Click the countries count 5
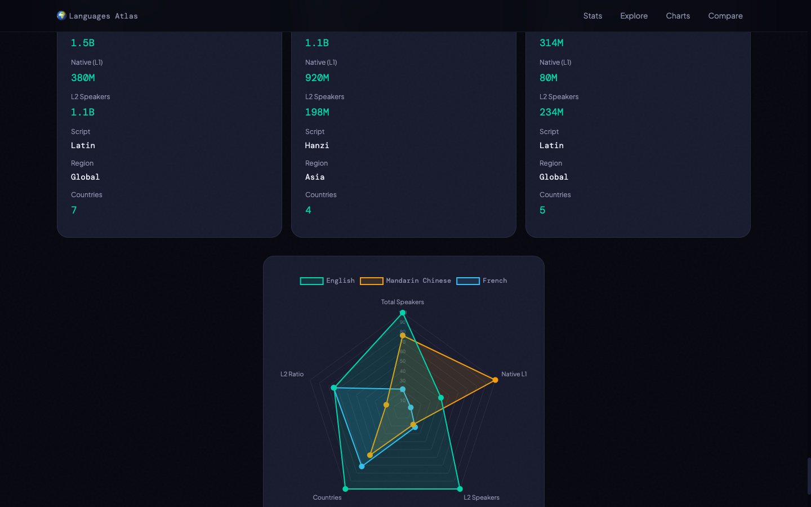This screenshot has width=811, height=507. [542, 210]
